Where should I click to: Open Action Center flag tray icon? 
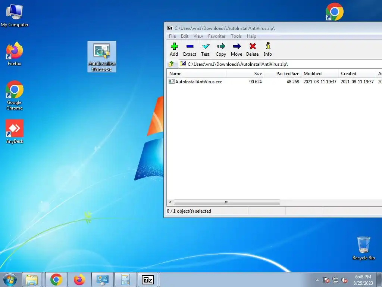click(x=326, y=280)
